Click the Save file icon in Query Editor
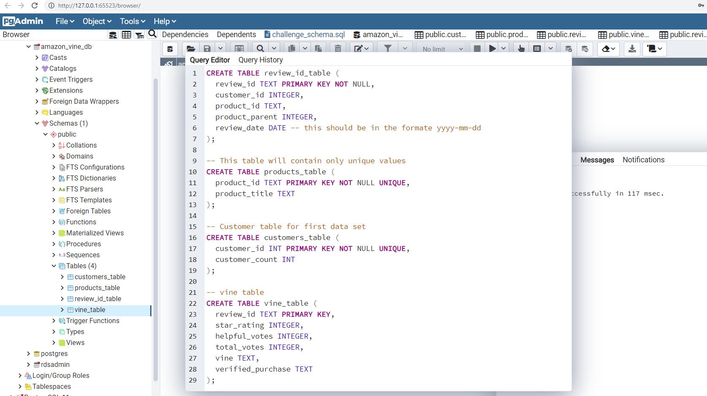 pyautogui.click(x=207, y=48)
